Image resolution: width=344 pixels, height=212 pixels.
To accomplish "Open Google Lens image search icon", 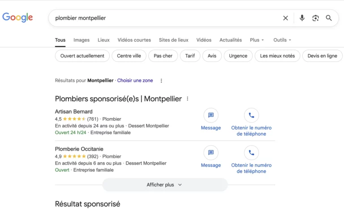I will (x=315, y=18).
